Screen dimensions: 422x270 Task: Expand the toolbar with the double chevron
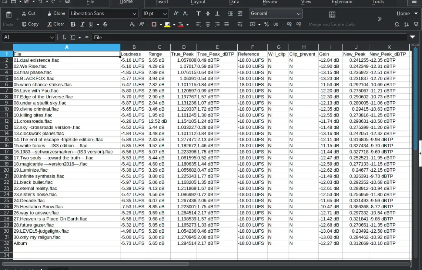379,19
